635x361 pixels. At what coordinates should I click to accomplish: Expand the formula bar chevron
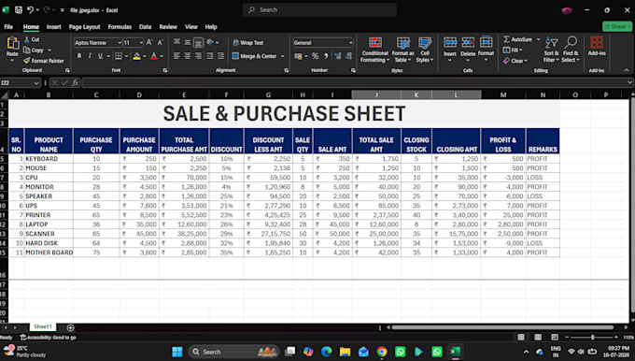pos(629,82)
